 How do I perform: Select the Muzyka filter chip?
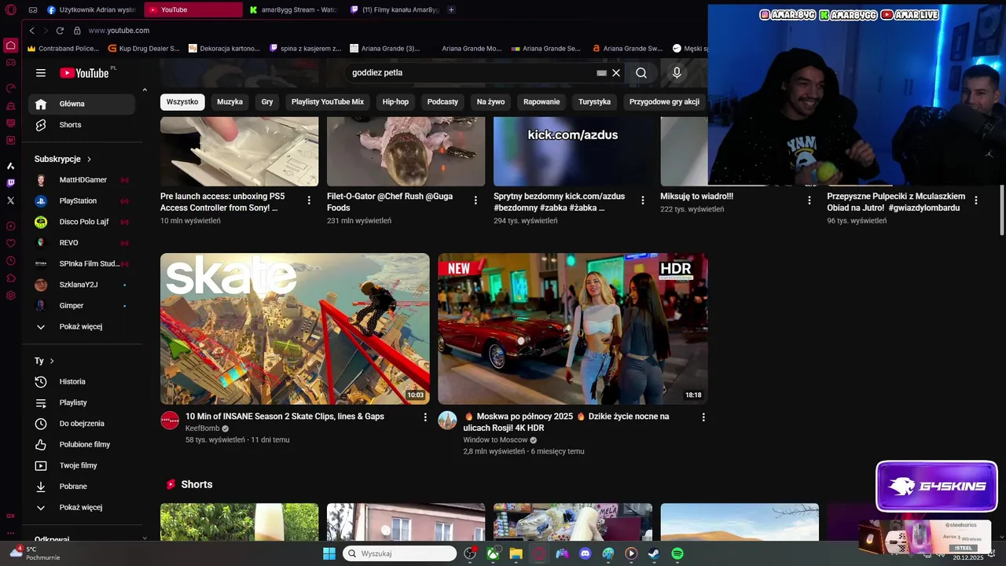230,102
